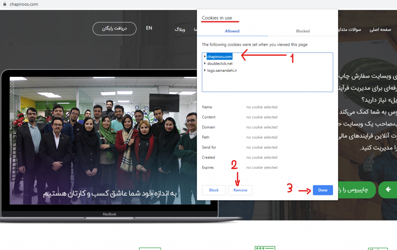Click the white arrow in the green circle button
The height and width of the screenshot is (250, 397).
pos(388,189)
